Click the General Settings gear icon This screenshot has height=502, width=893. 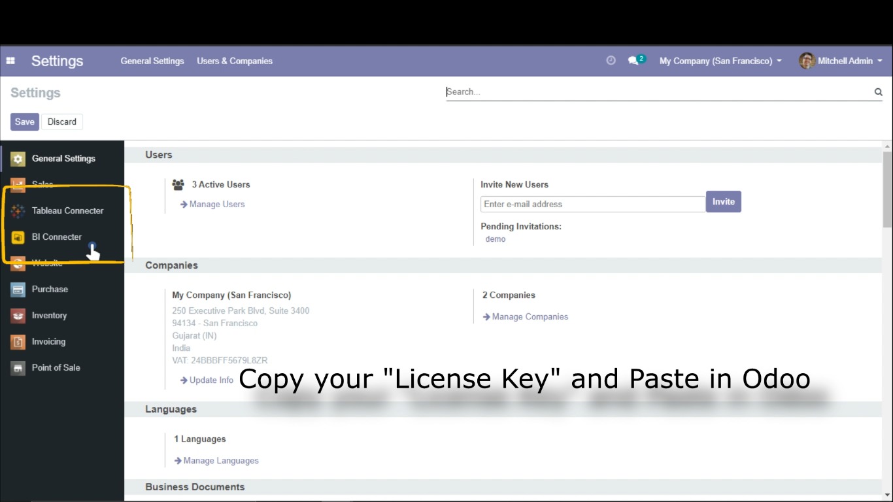(x=18, y=159)
